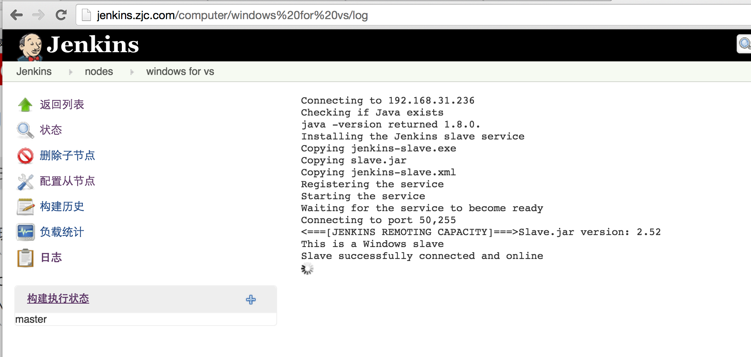The height and width of the screenshot is (357, 751).
Task: Click the search magnifier in header
Action: coord(745,43)
